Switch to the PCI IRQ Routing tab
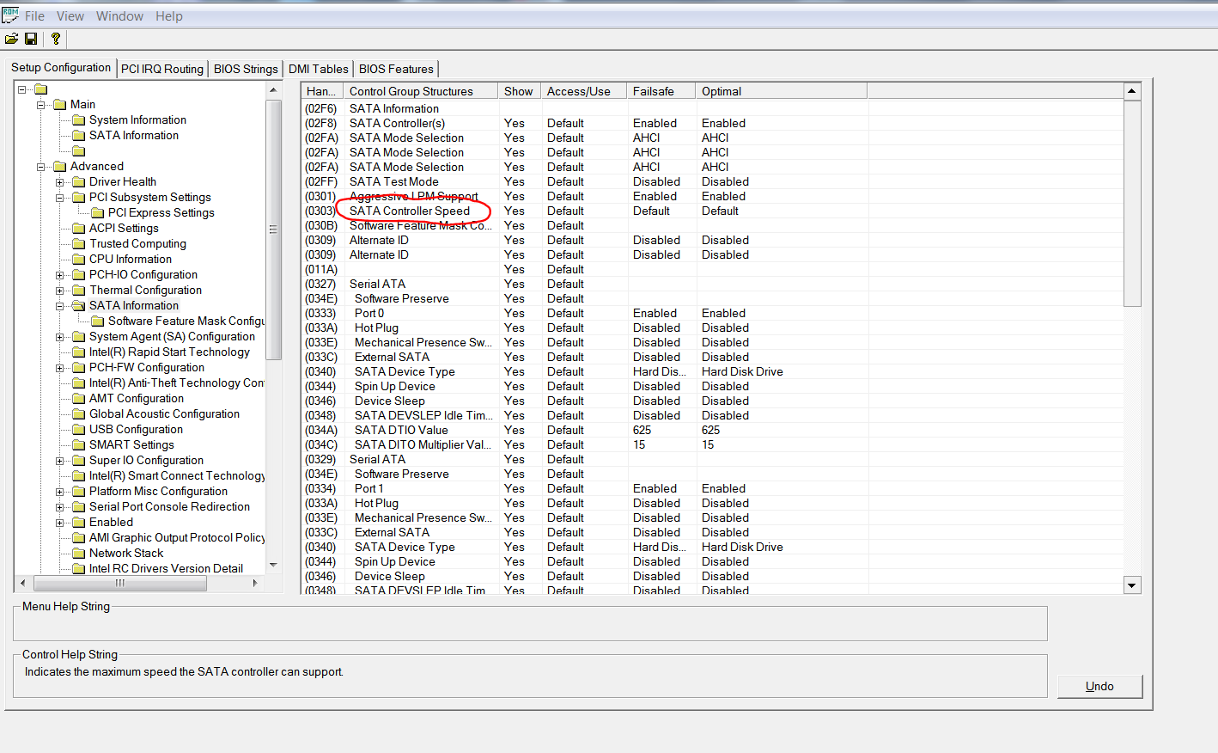 [x=162, y=69]
